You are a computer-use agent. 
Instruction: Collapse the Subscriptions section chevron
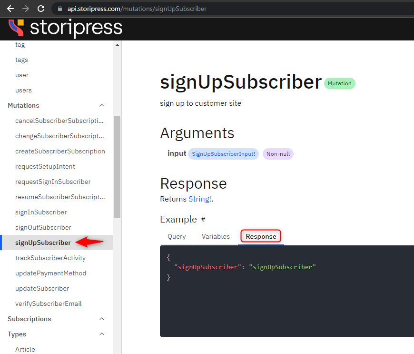click(x=102, y=319)
